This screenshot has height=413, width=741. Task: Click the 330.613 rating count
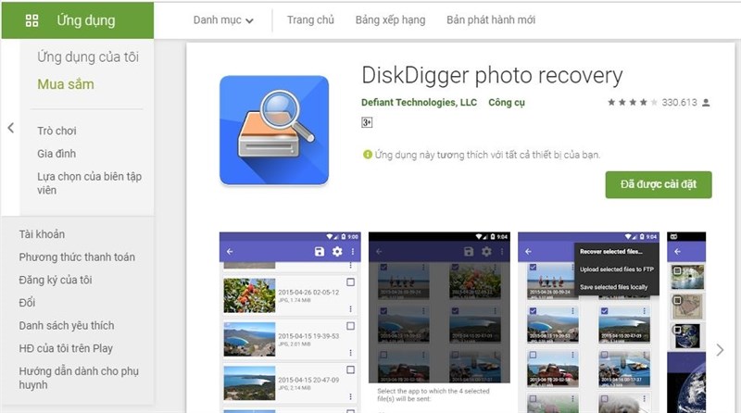679,102
